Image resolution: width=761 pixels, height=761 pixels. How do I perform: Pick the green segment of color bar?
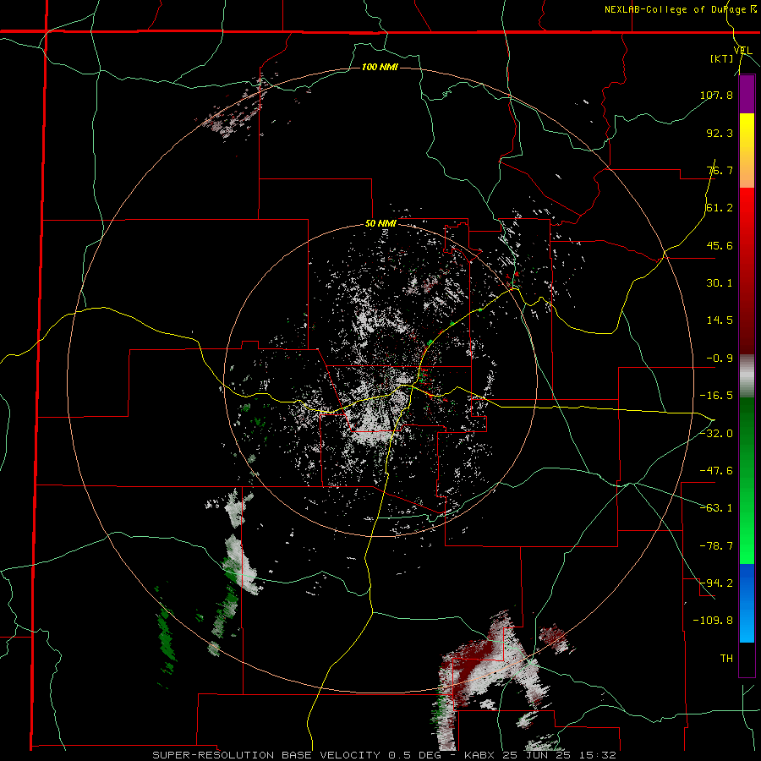(747, 480)
